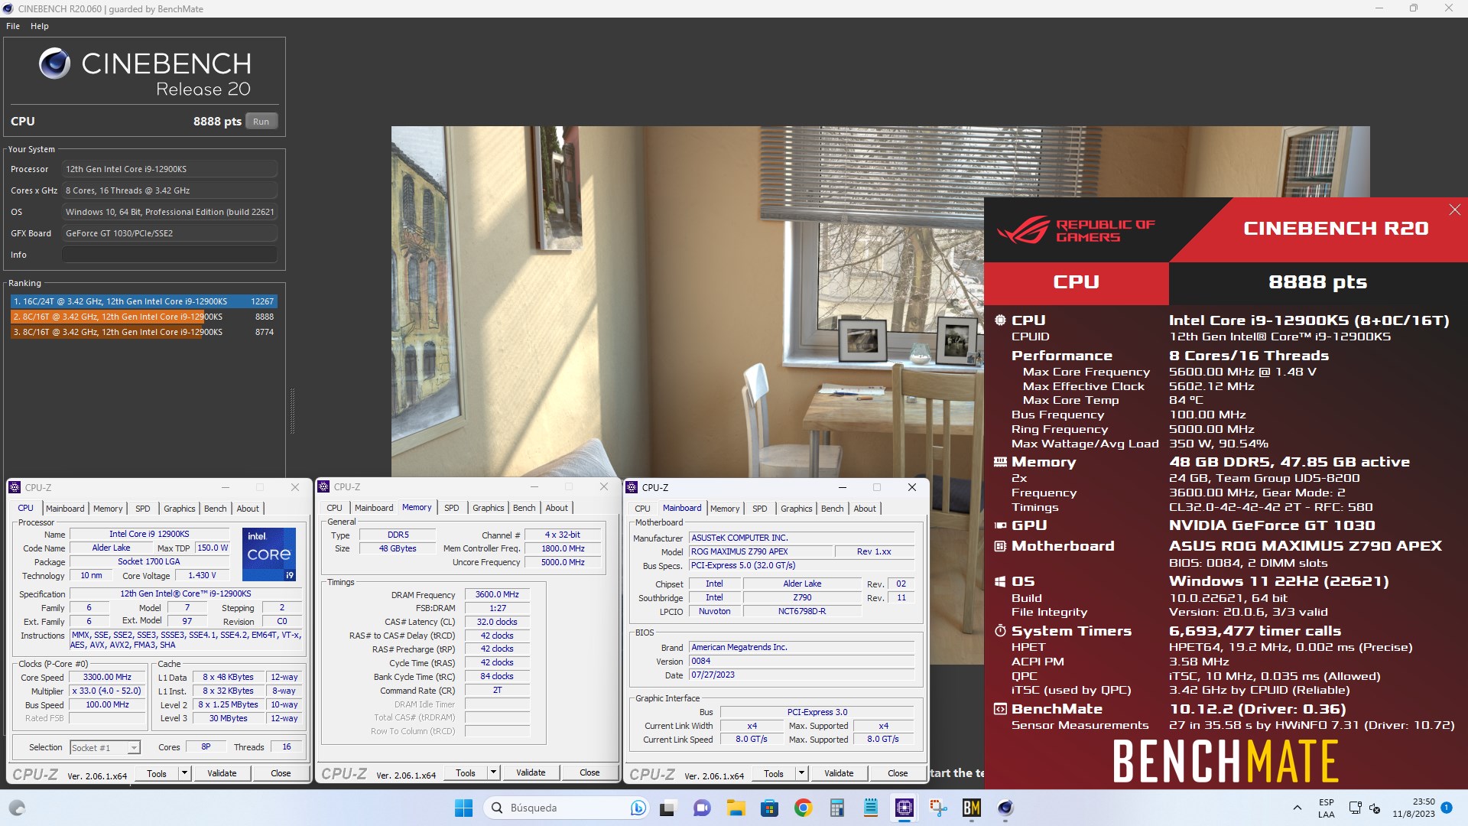Click the Info input field in Your System

click(170, 255)
